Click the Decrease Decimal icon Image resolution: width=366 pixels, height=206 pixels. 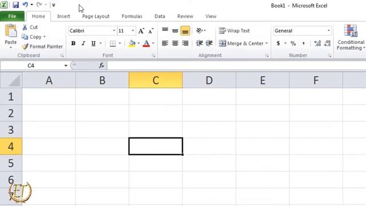(x=327, y=43)
